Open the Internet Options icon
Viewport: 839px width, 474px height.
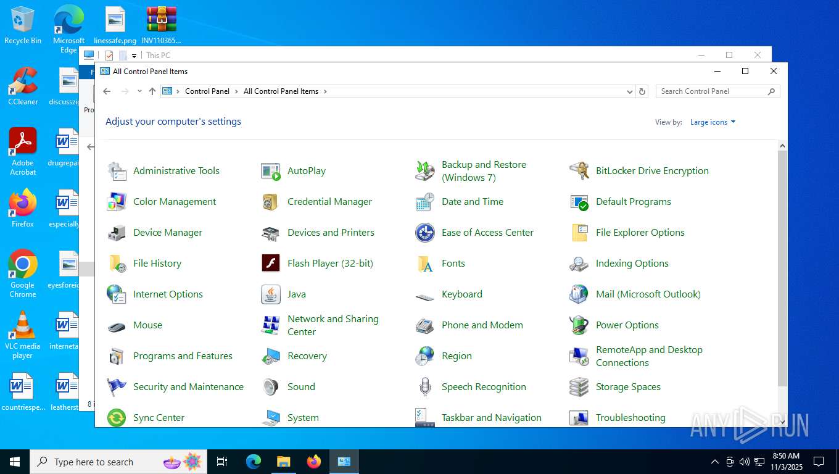pos(117,294)
